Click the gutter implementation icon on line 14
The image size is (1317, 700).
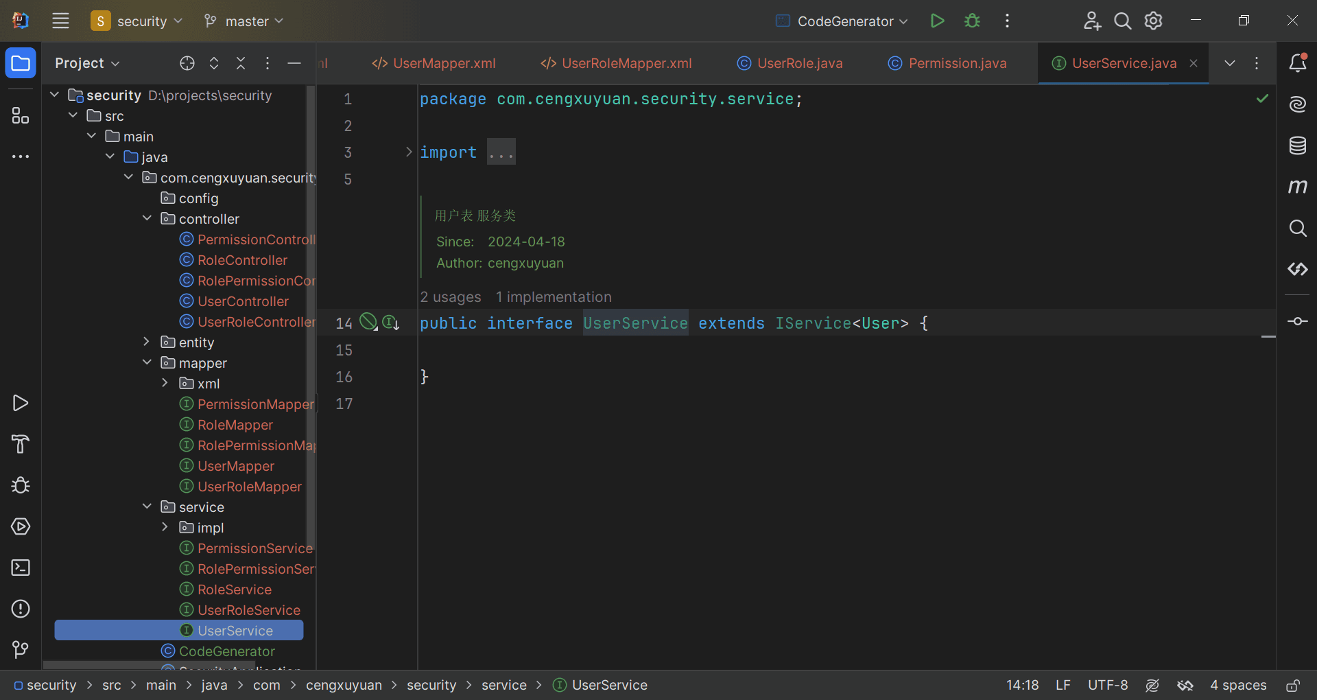(x=391, y=323)
